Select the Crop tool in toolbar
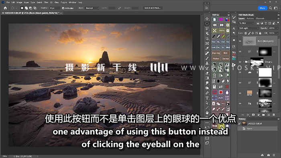 [x=207, y=38]
